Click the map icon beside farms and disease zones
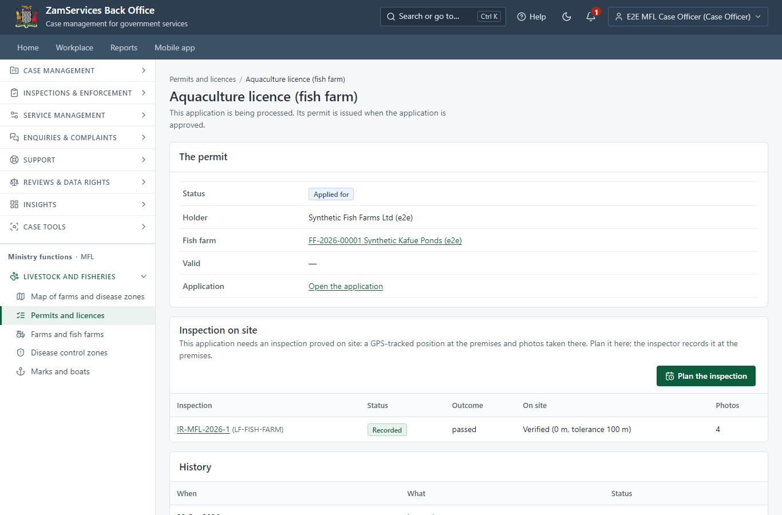 click(21, 296)
